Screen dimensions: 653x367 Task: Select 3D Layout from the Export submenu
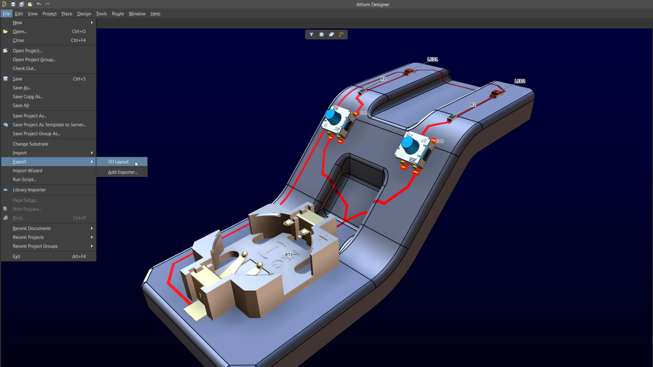(118, 161)
